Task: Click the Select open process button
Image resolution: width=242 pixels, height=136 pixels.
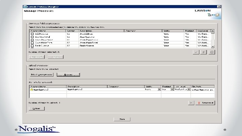Action: click(x=42, y=75)
